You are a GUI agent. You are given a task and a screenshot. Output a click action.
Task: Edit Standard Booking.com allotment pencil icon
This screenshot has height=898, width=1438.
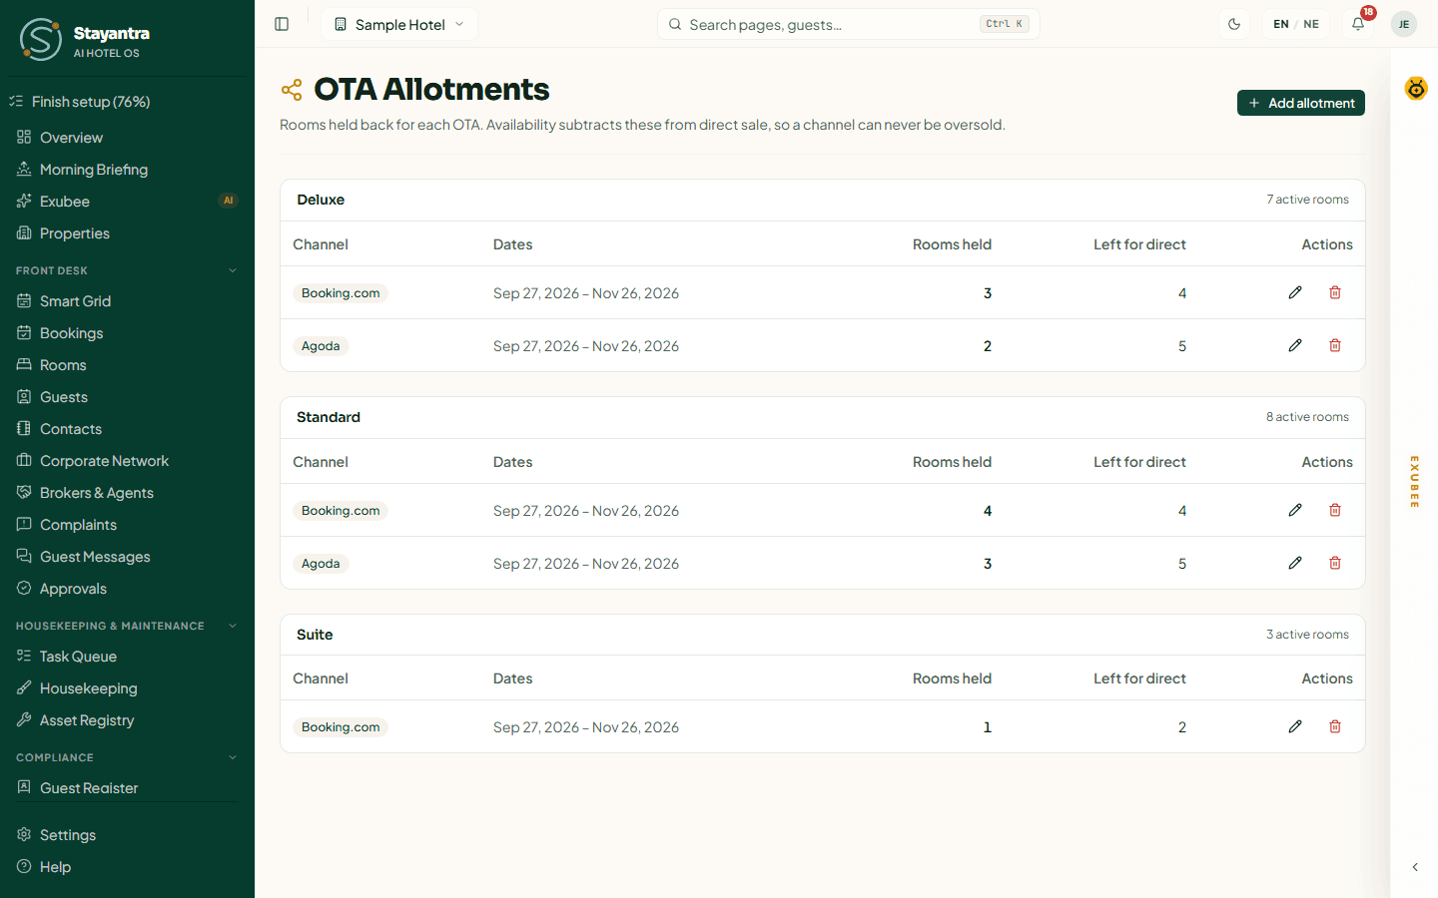[1295, 510]
